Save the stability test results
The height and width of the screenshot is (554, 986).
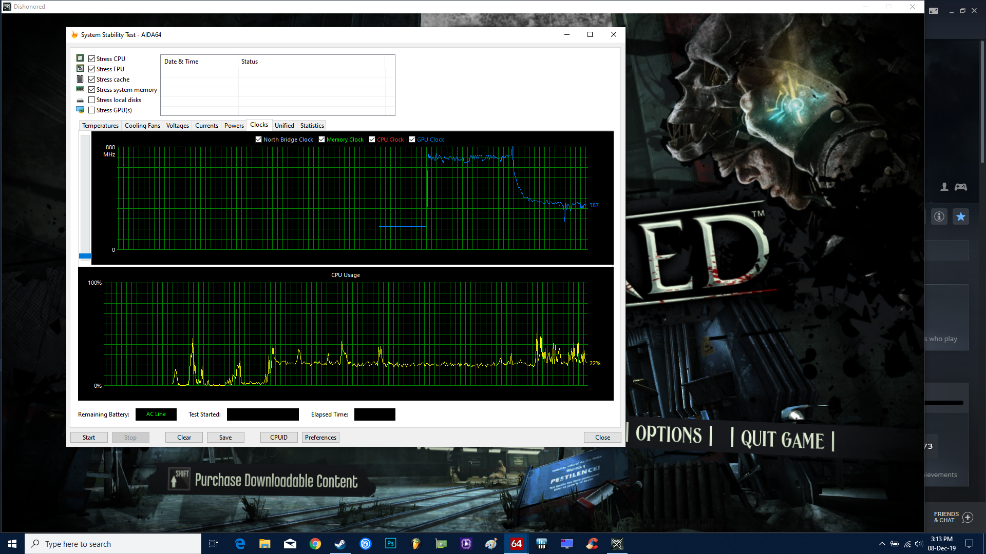click(x=225, y=438)
